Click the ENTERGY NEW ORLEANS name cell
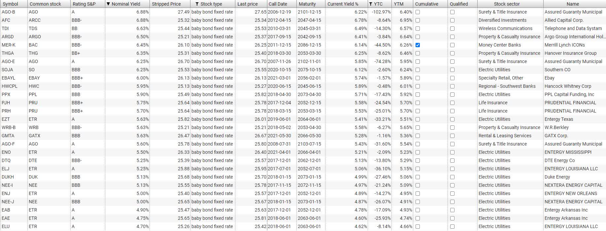Viewport: 606px width, 231px height. [575, 193]
